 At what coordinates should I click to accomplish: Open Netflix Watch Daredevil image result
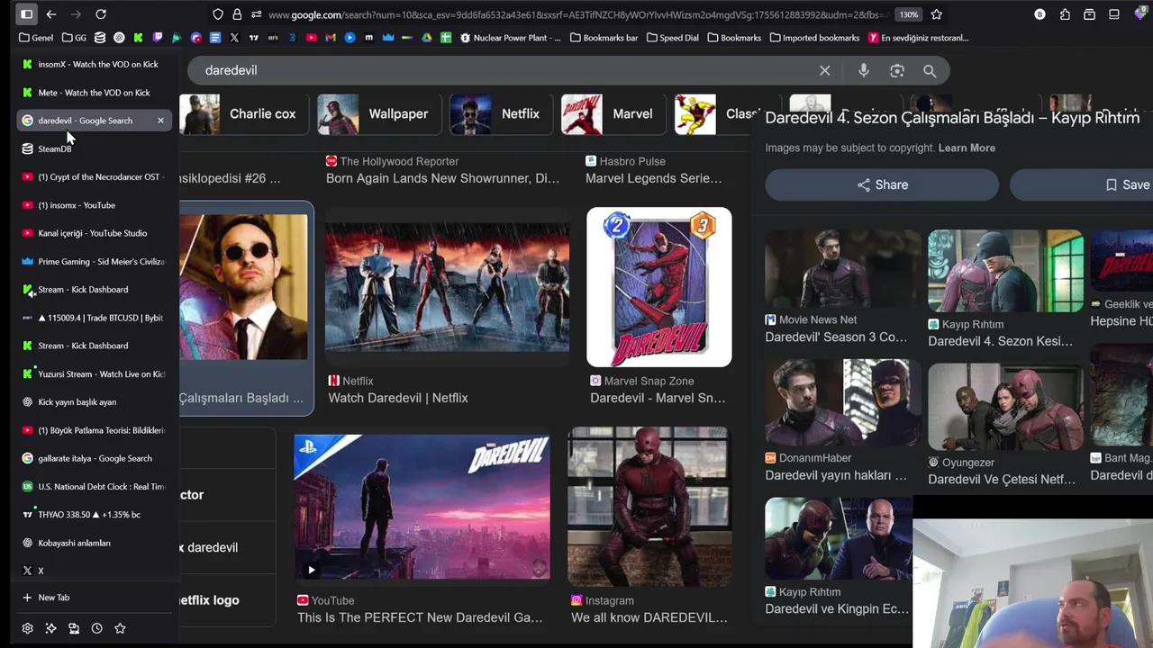click(x=447, y=287)
